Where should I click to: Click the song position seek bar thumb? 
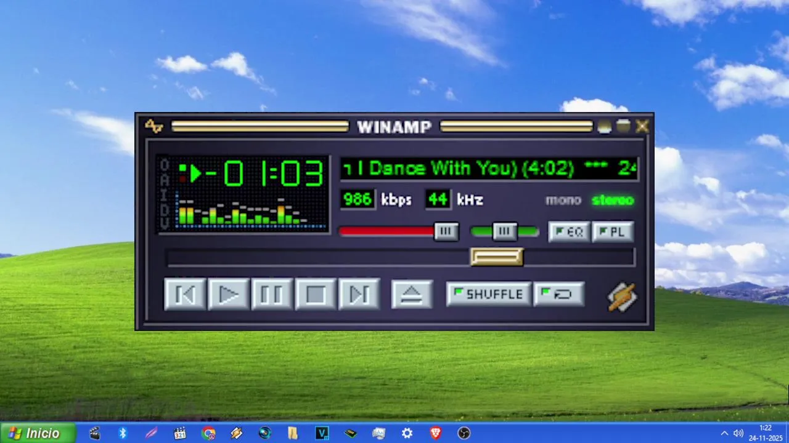(x=497, y=257)
